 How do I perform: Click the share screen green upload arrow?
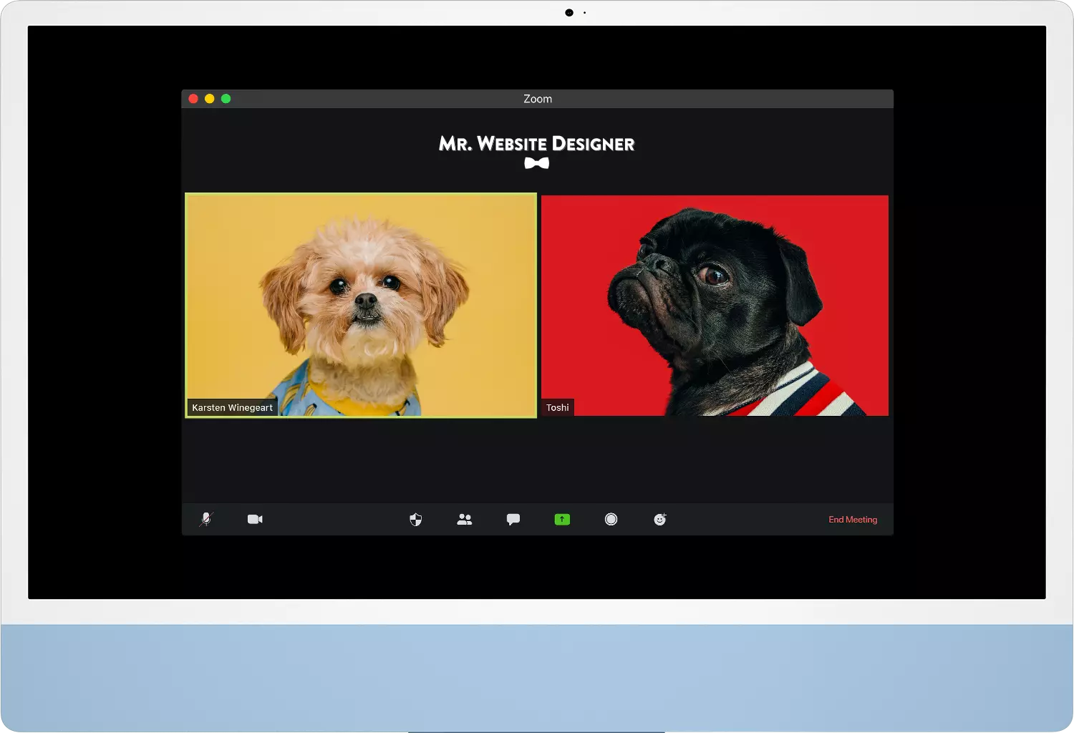(x=562, y=519)
